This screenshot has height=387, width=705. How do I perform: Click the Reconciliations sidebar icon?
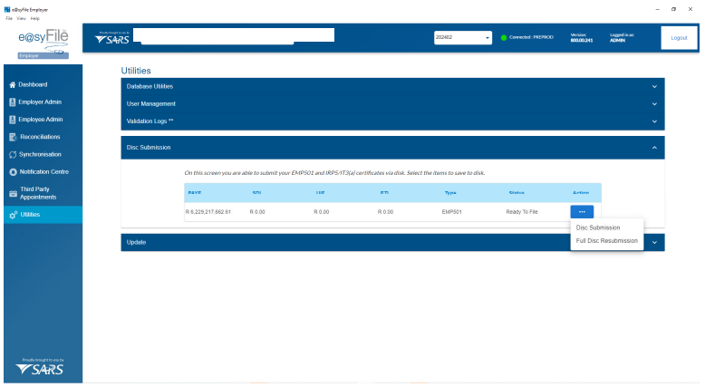click(x=12, y=137)
